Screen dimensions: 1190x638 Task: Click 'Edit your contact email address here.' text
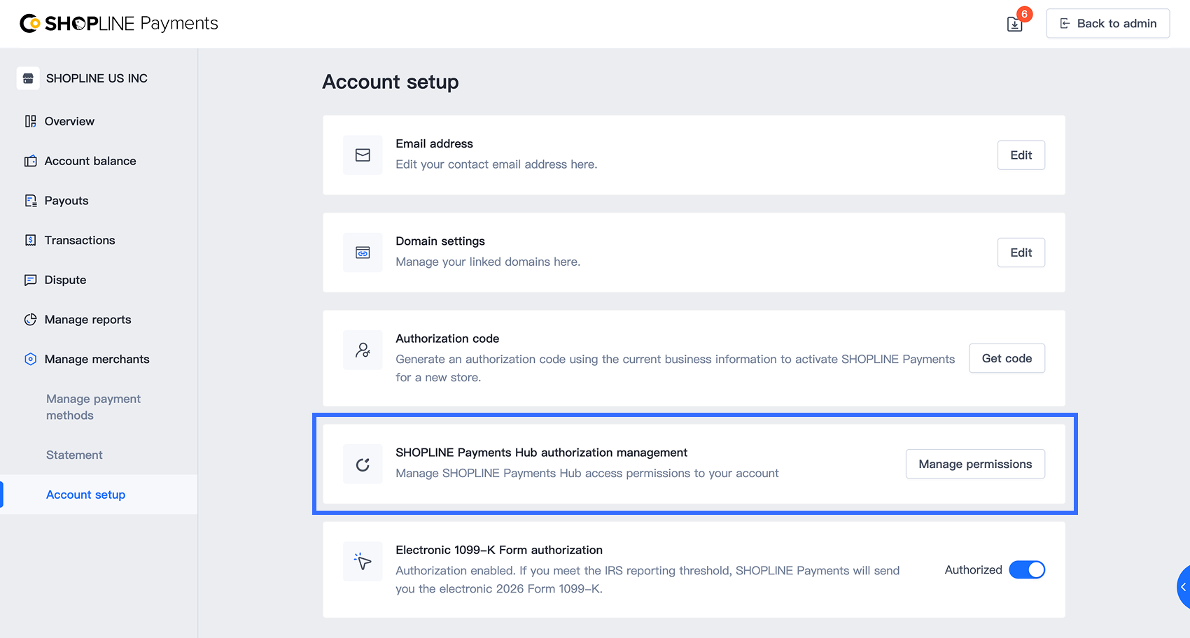tap(496, 164)
